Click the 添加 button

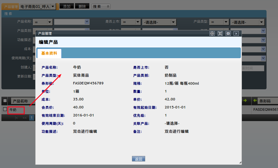coord(66,6)
